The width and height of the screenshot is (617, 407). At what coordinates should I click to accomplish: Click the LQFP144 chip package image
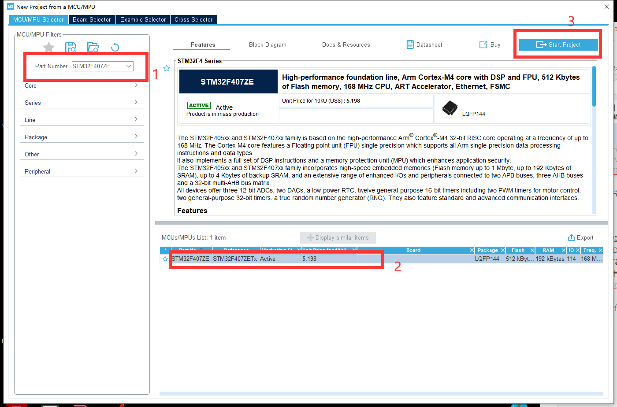coord(450,108)
